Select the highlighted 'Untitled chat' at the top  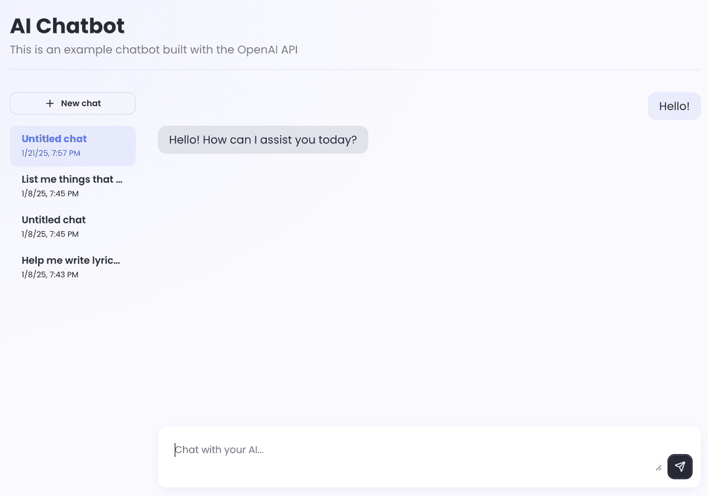point(72,145)
